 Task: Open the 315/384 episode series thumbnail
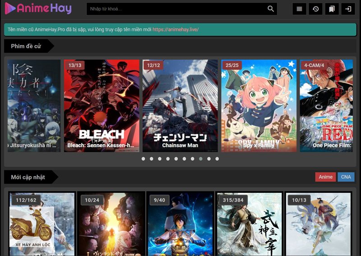pyautogui.click(x=249, y=223)
